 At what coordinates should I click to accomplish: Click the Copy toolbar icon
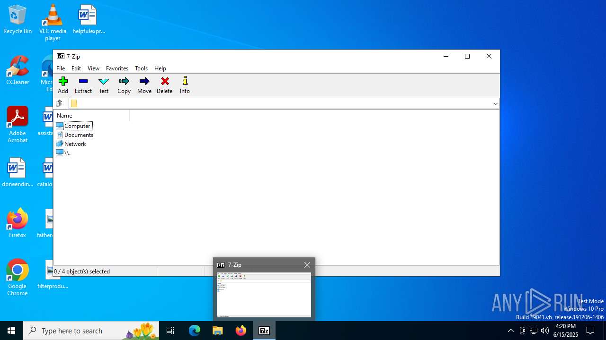pyautogui.click(x=124, y=85)
